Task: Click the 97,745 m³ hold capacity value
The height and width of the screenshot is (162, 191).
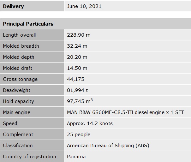Action: click(x=80, y=101)
